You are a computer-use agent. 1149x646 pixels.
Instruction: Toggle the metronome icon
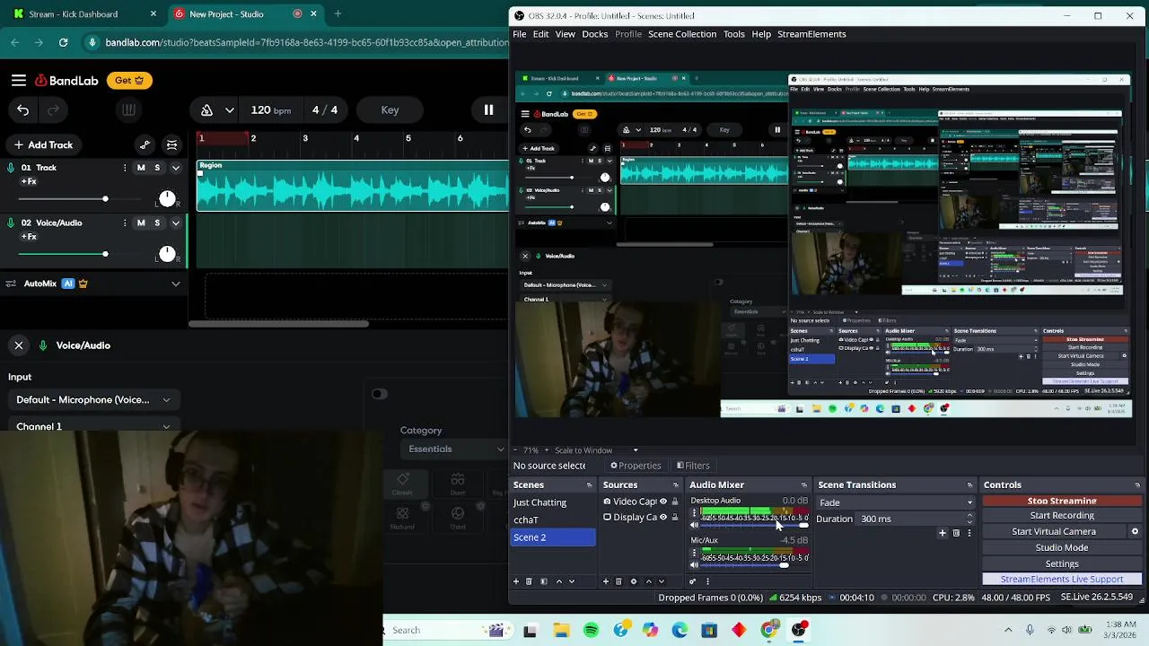coord(206,110)
